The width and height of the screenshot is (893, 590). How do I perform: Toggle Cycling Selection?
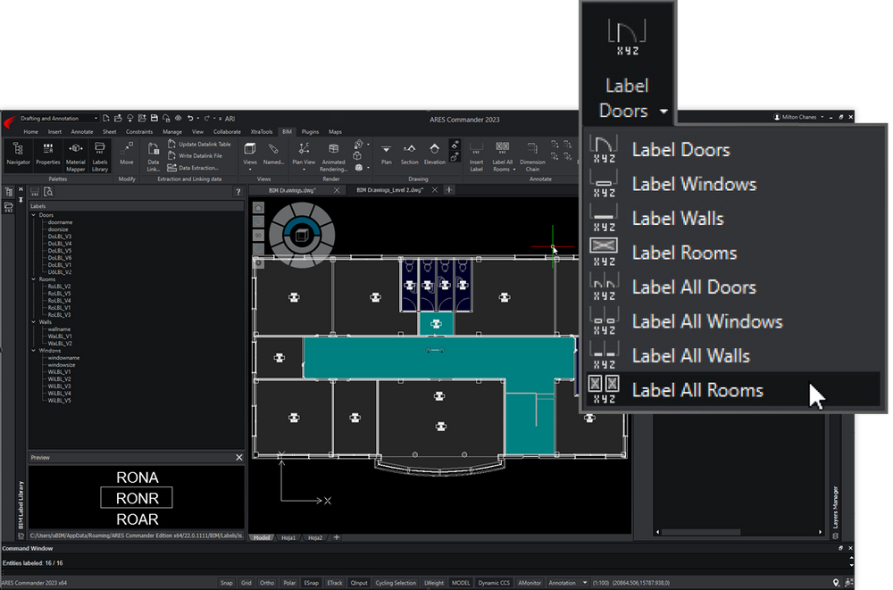point(396,583)
